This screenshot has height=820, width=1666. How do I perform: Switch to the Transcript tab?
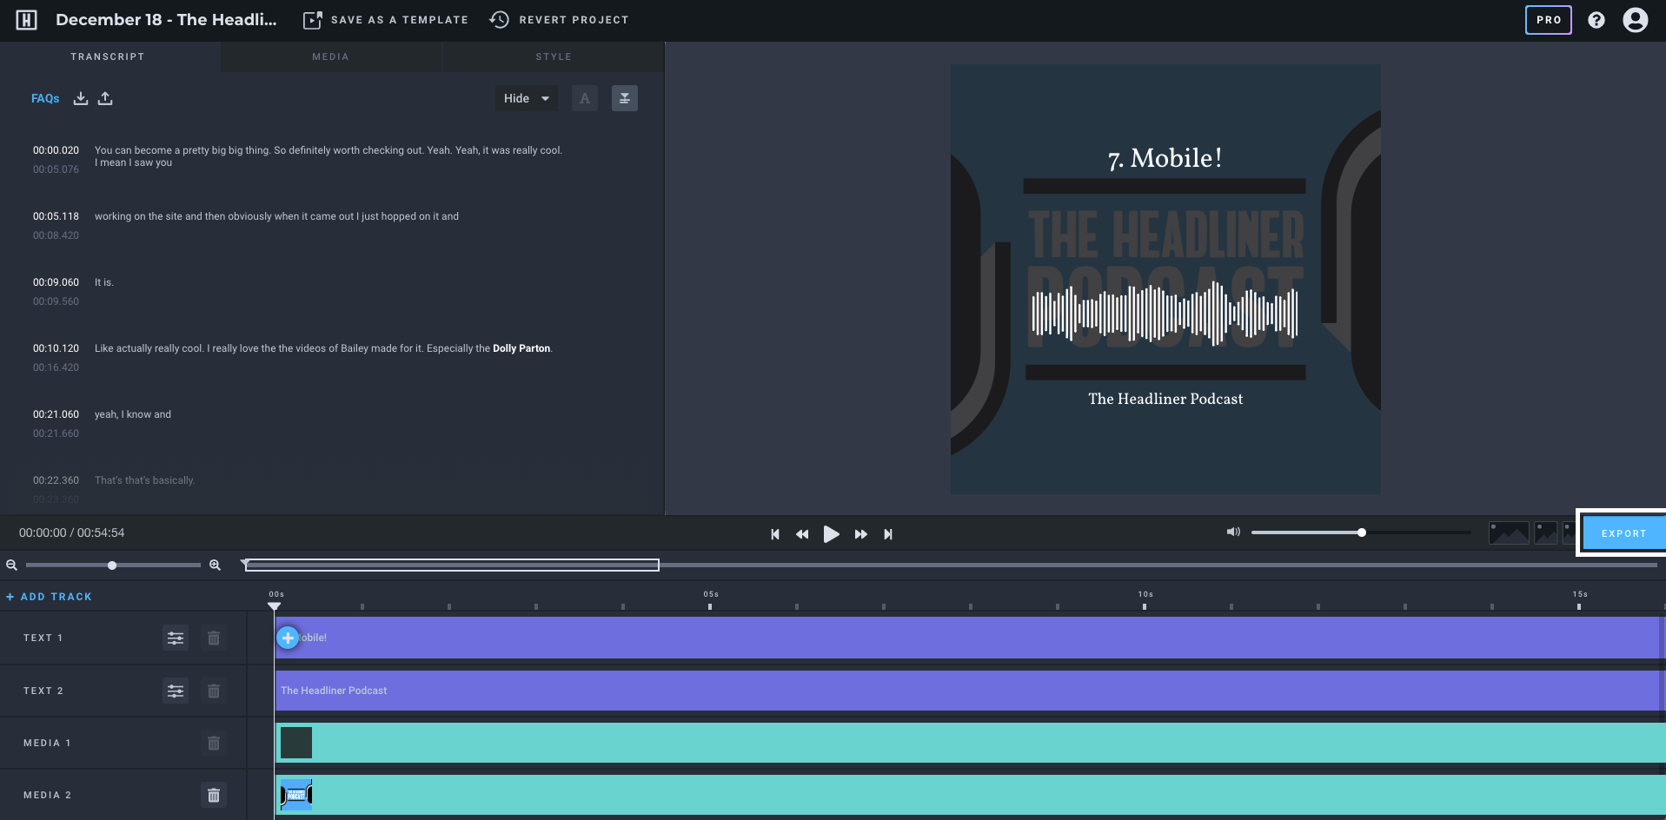[108, 56]
